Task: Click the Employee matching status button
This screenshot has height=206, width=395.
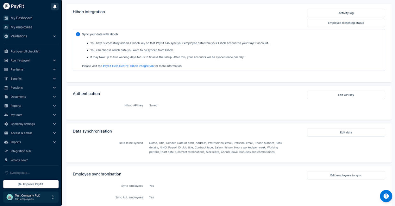Action: [x=346, y=23]
